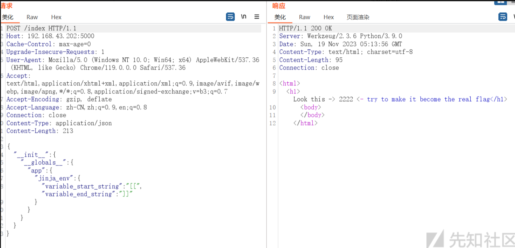
Task: Click response Content-Type text/html header
Action: pyautogui.click(x=346, y=52)
